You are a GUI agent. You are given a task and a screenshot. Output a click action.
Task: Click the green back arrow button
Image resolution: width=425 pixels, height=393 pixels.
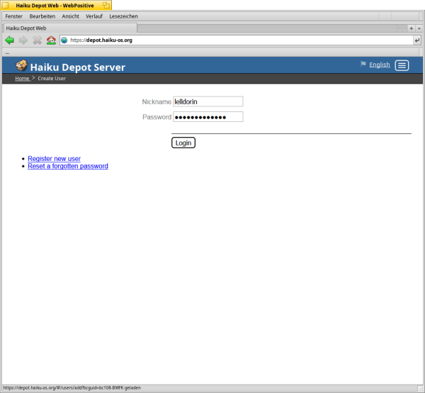click(9, 40)
